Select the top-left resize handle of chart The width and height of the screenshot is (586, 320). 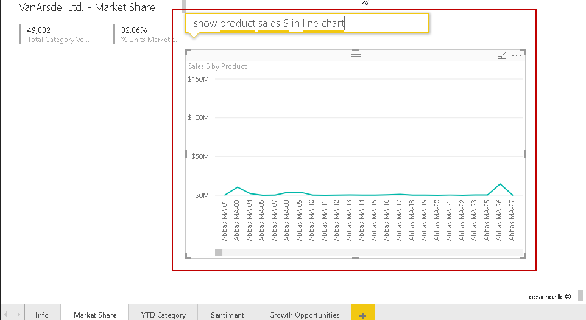point(187,52)
